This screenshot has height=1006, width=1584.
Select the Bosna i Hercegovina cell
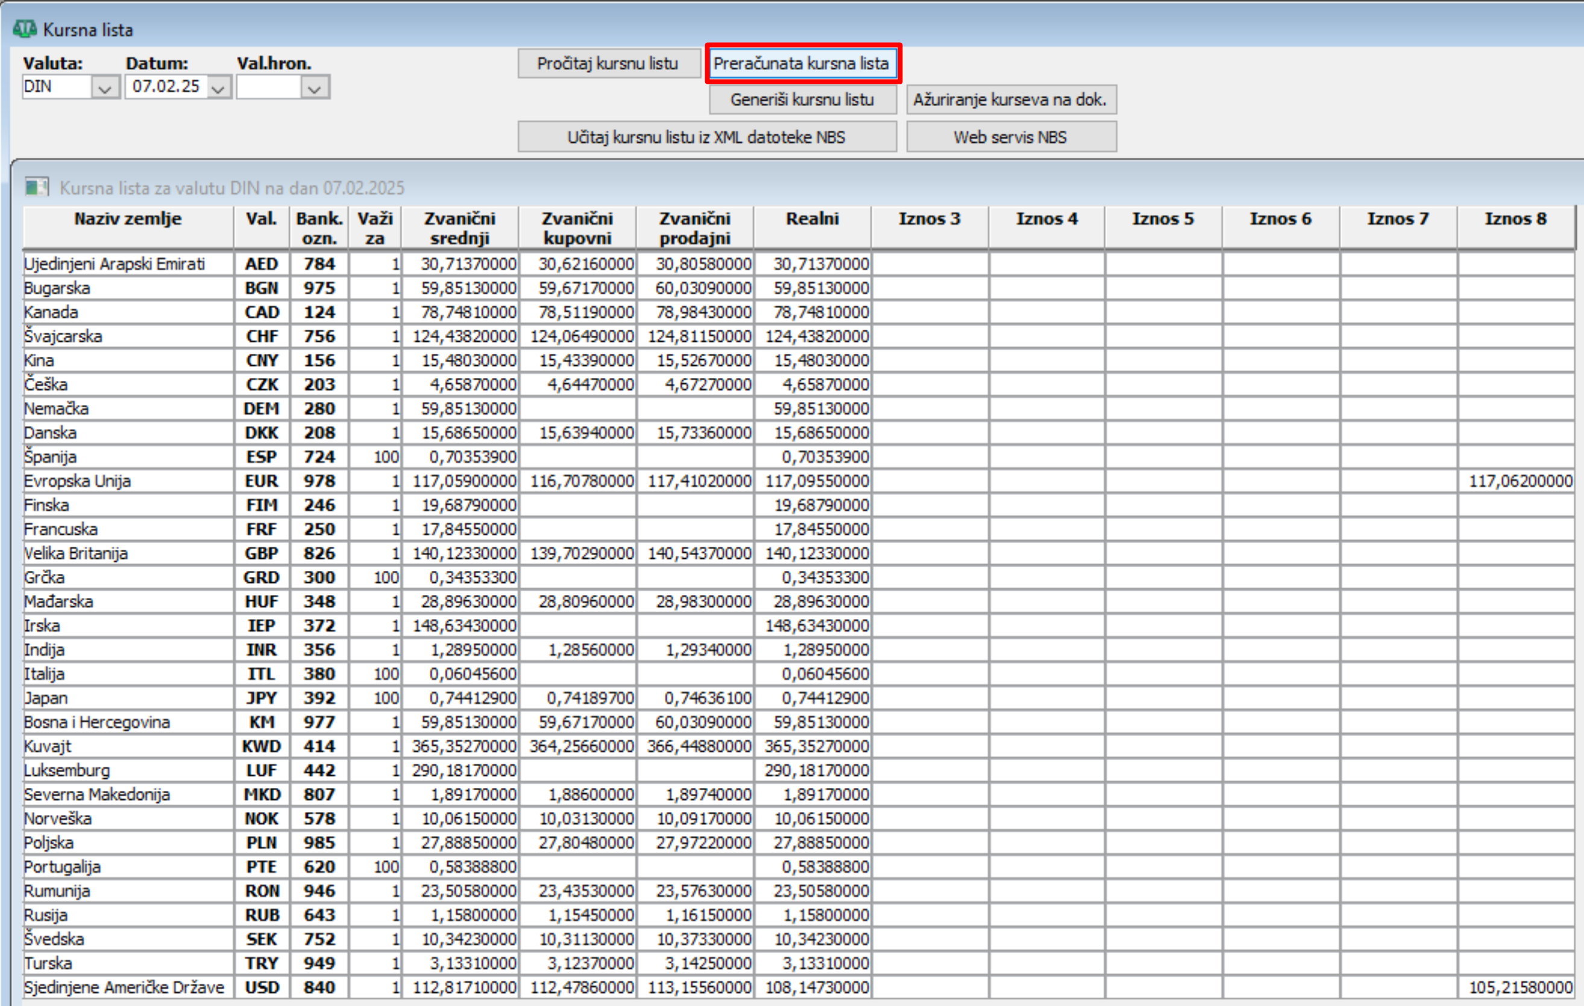click(128, 723)
